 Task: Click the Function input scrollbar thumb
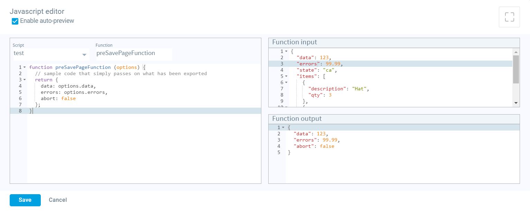pos(516,69)
